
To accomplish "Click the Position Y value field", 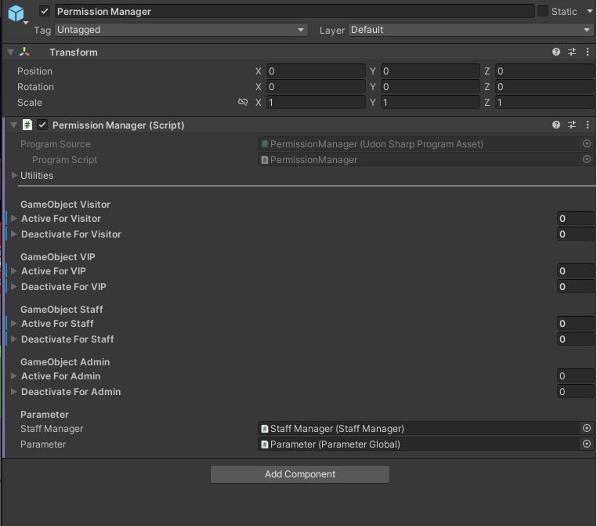I will [430, 71].
